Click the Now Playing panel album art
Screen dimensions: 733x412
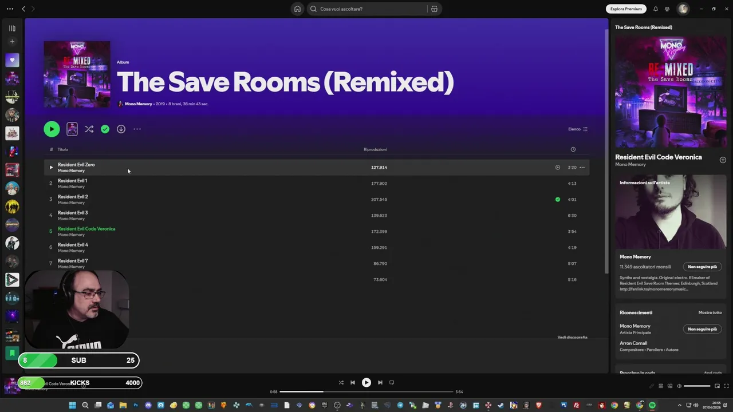(671, 92)
